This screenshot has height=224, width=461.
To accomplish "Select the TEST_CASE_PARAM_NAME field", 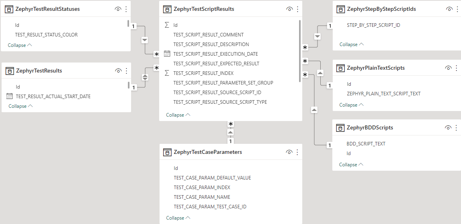I will point(202,197).
